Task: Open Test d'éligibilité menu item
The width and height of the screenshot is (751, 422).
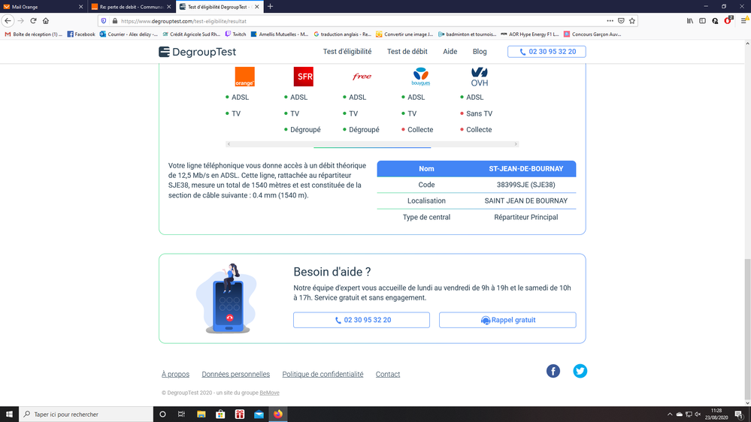Action: coord(347,51)
